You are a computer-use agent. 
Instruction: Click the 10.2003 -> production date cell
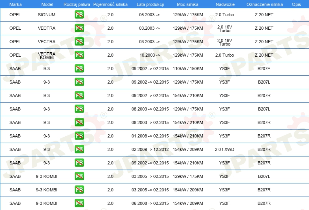(x=150, y=55)
